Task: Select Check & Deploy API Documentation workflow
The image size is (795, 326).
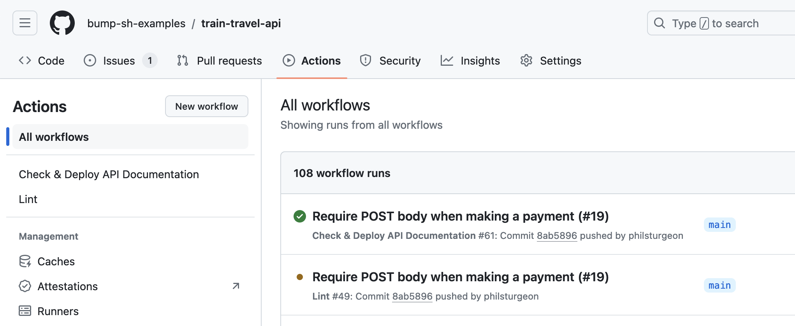Action: (109, 174)
